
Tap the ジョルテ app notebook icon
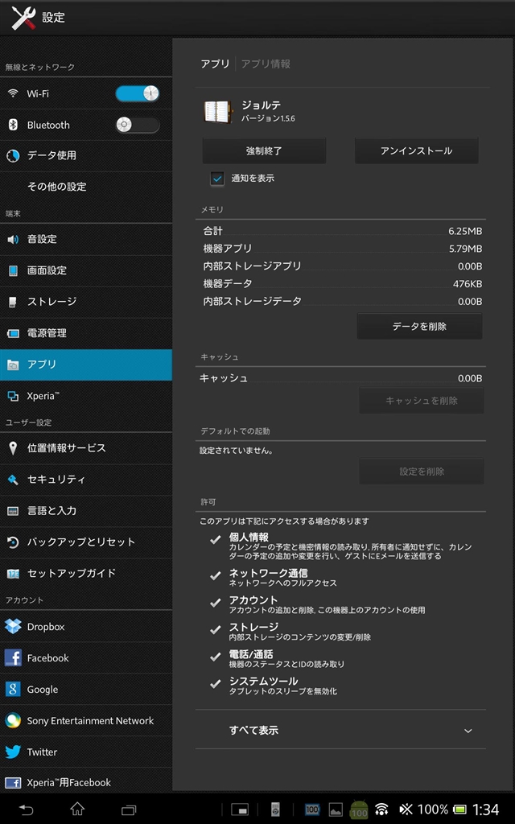(x=217, y=111)
